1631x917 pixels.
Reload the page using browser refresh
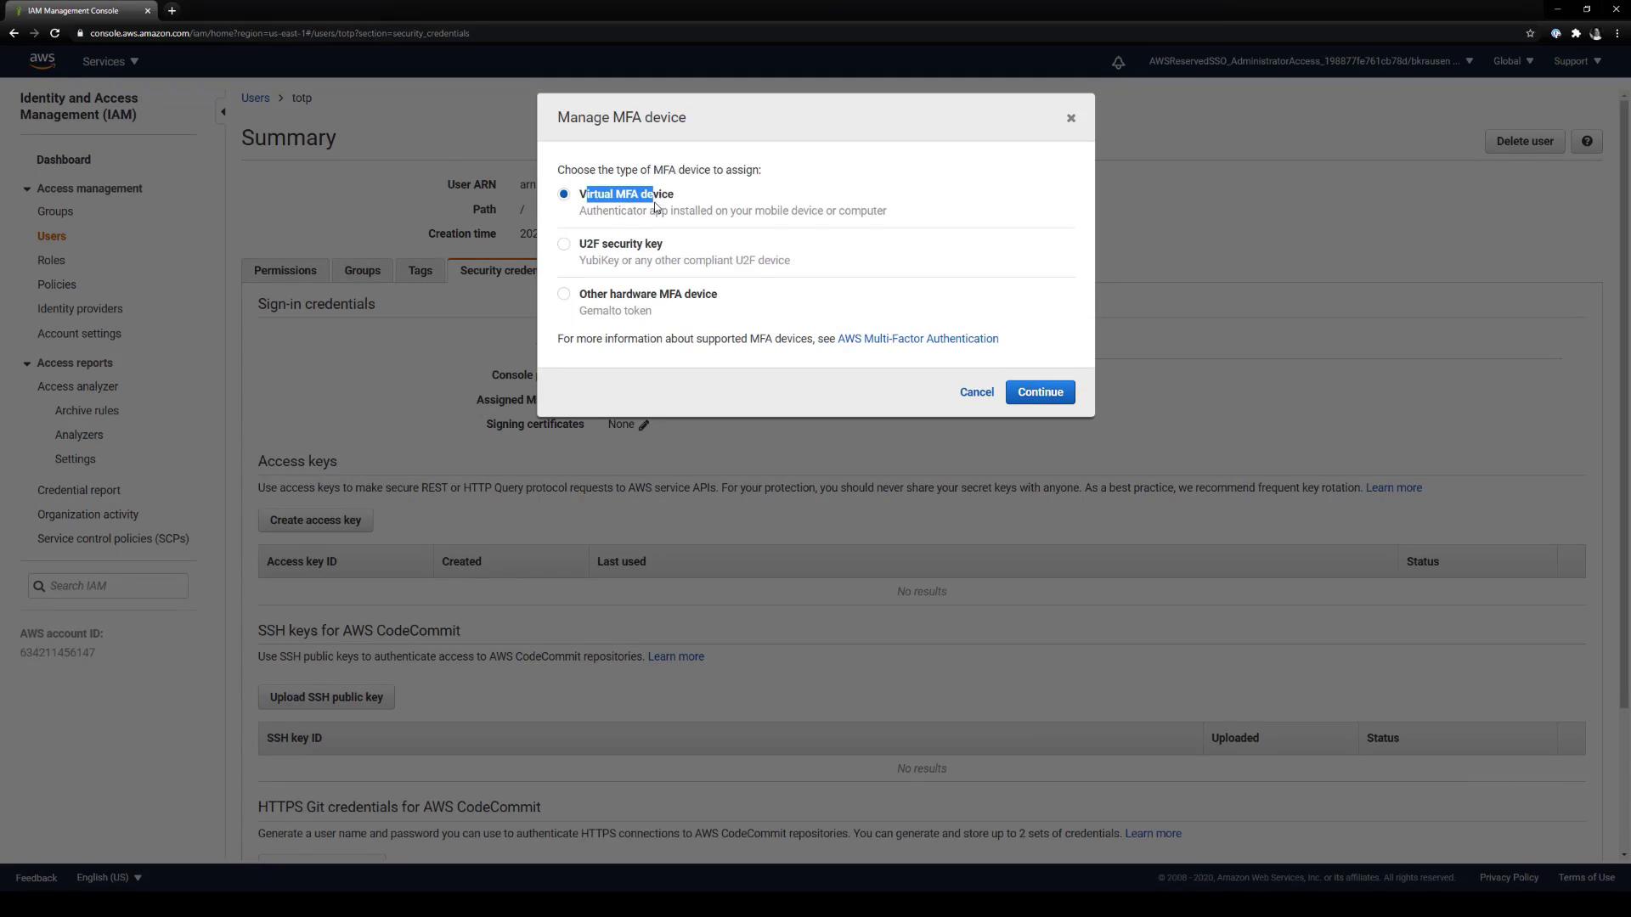click(54, 33)
